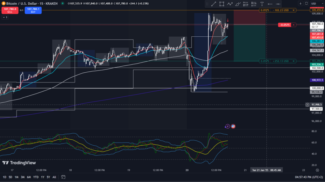Switch to the 1D time range

tap(5, 177)
